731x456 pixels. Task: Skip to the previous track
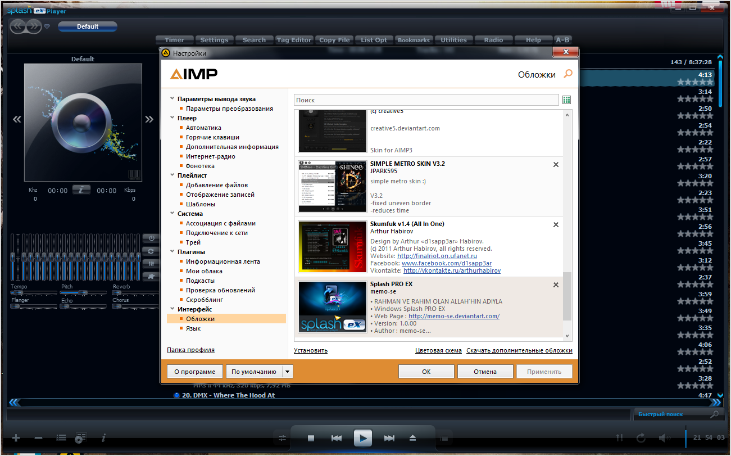pos(336,438)
